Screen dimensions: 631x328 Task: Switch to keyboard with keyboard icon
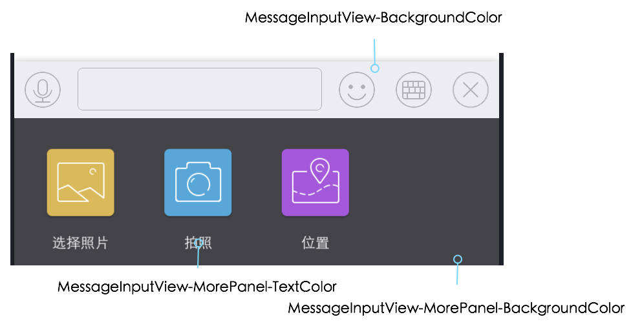(x=414, y=90)
